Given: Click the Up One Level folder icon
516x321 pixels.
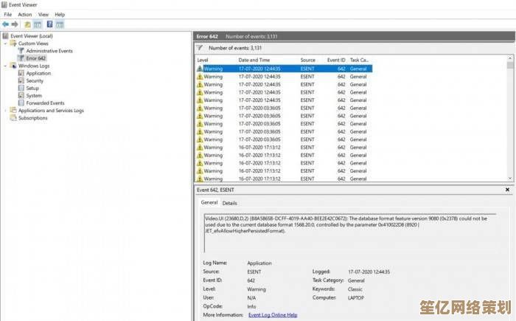Looking at the screenshot, I should (28, 24).
